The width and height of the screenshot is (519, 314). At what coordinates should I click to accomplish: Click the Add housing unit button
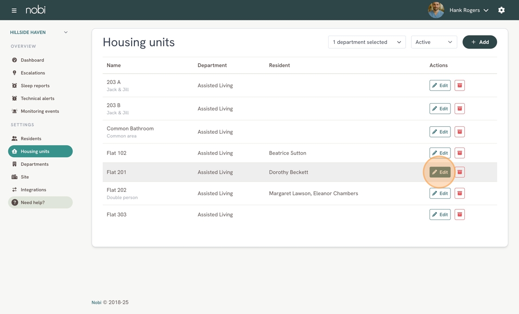pos(480,42)
